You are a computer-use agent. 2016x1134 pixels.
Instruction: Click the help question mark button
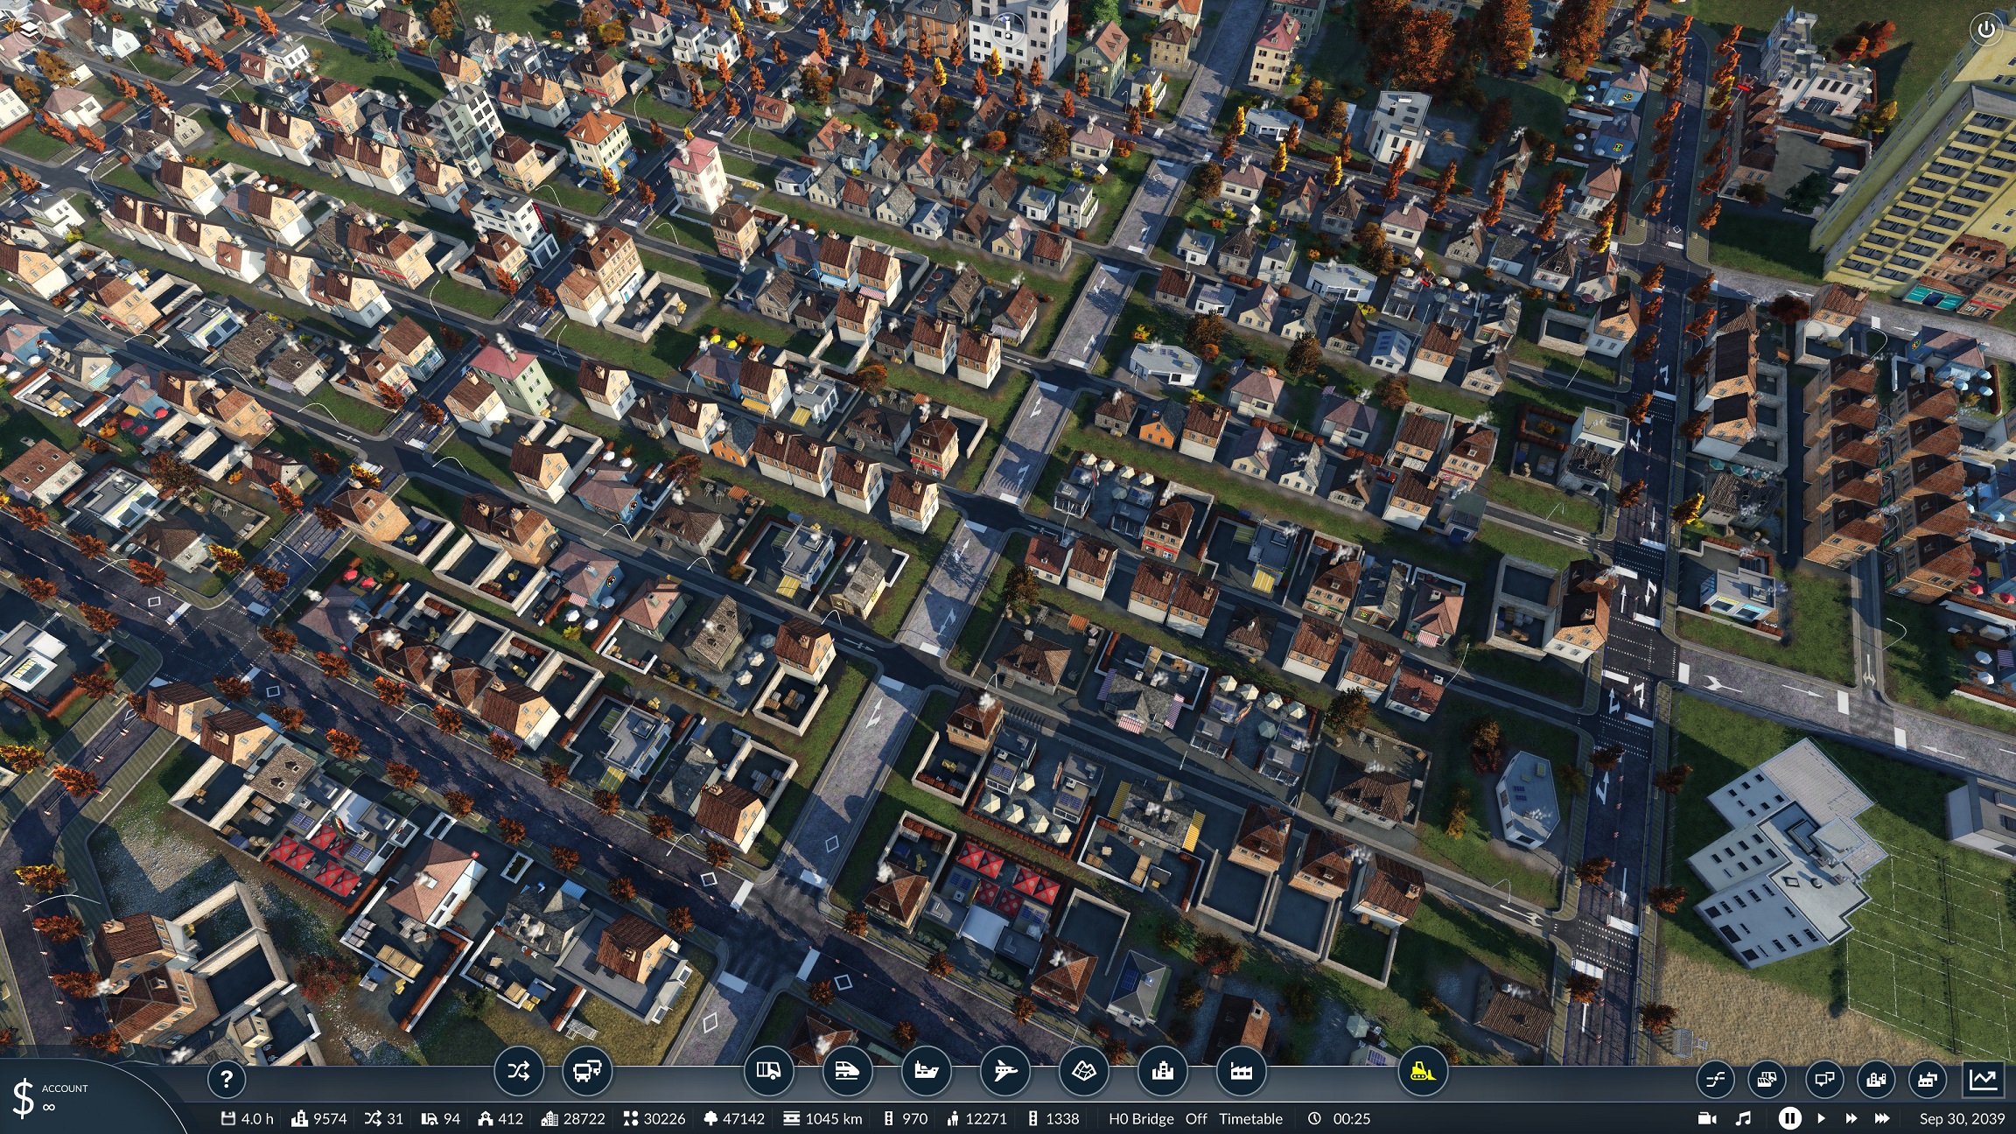[x=226, y=1080]
